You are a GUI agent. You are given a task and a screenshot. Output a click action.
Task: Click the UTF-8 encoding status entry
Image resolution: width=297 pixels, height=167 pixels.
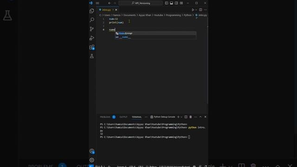[x=132, y=166]
